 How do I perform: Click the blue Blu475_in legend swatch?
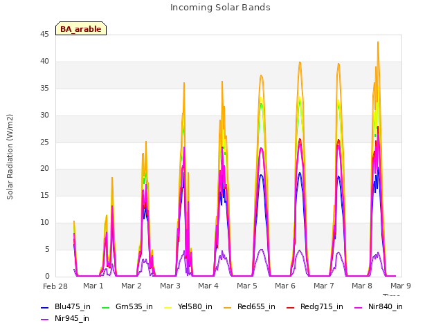(x=45, y=307)
